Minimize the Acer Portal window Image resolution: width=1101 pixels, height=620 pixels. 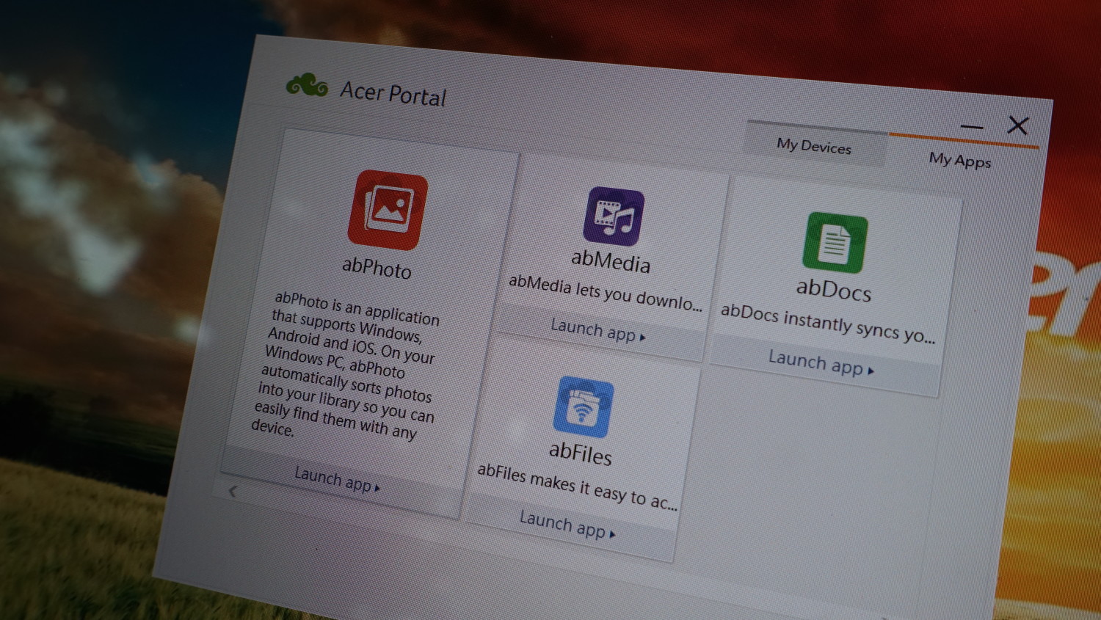tap(971, 127)
